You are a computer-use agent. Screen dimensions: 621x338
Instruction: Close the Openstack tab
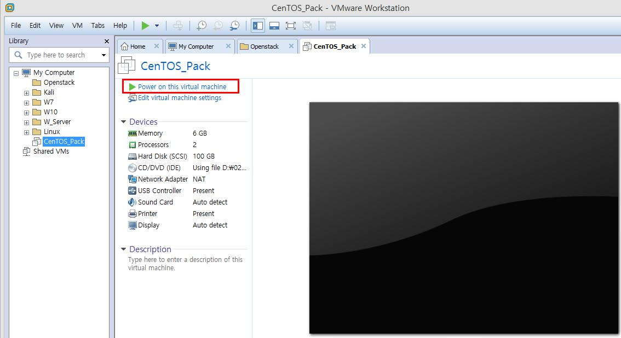(x=291, y=46)
